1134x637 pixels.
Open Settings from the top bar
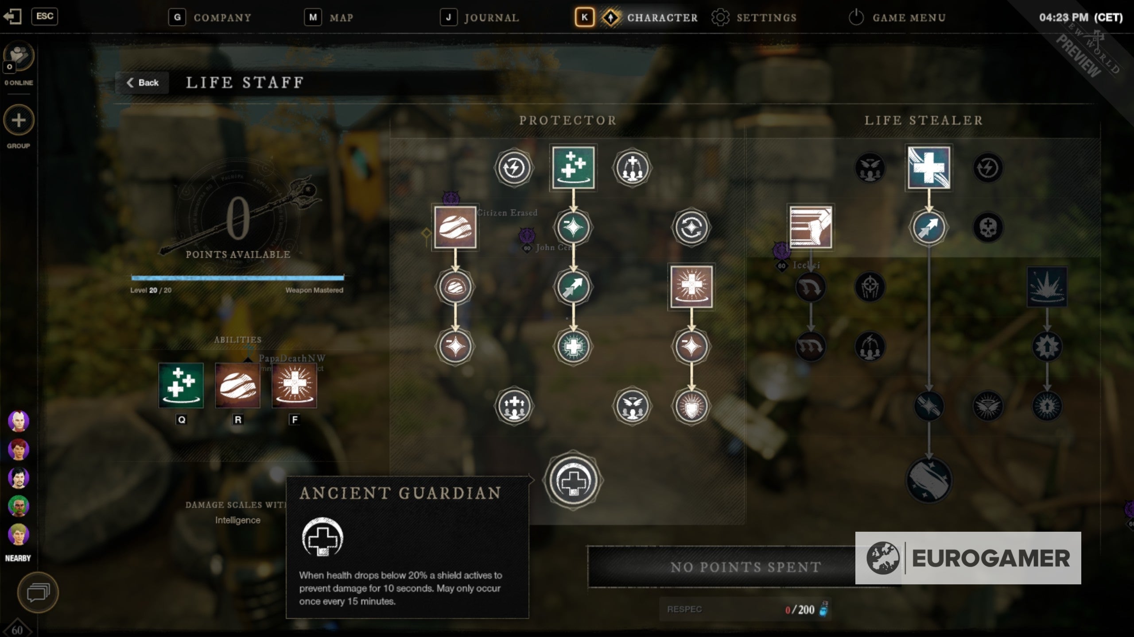tap(754, 18)
